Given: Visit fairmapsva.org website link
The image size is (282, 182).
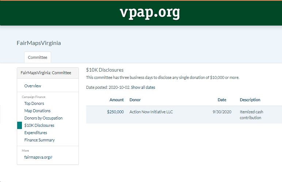Looking at the screenshot, I should [x=37, y=157].
